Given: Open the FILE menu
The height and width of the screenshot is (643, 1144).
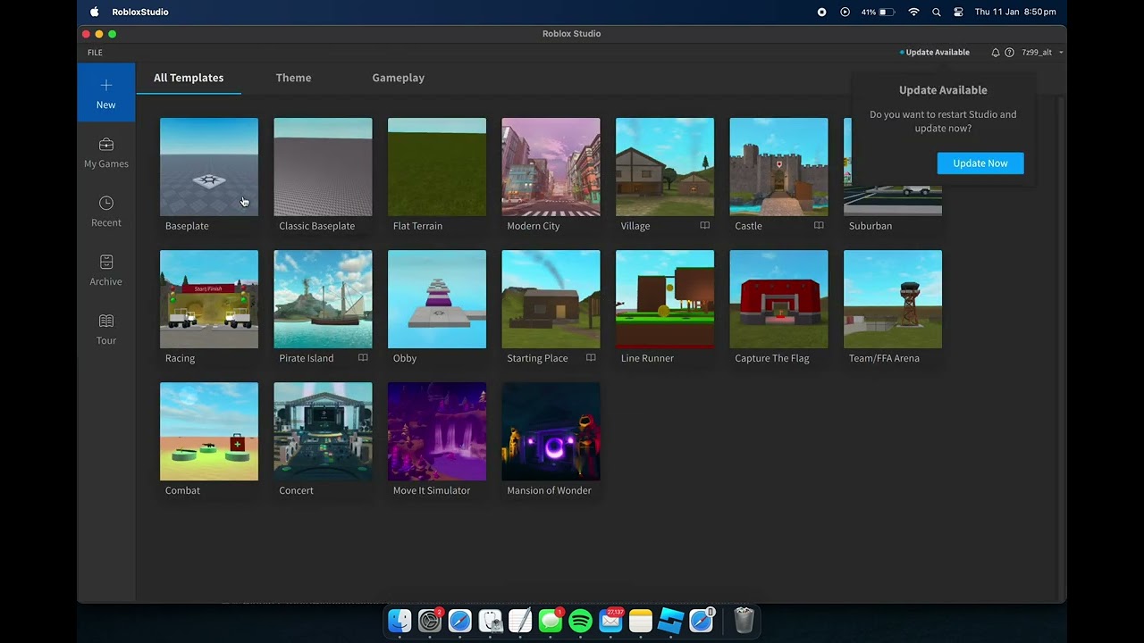Looking at the screenshot, I should pos(95,53).
